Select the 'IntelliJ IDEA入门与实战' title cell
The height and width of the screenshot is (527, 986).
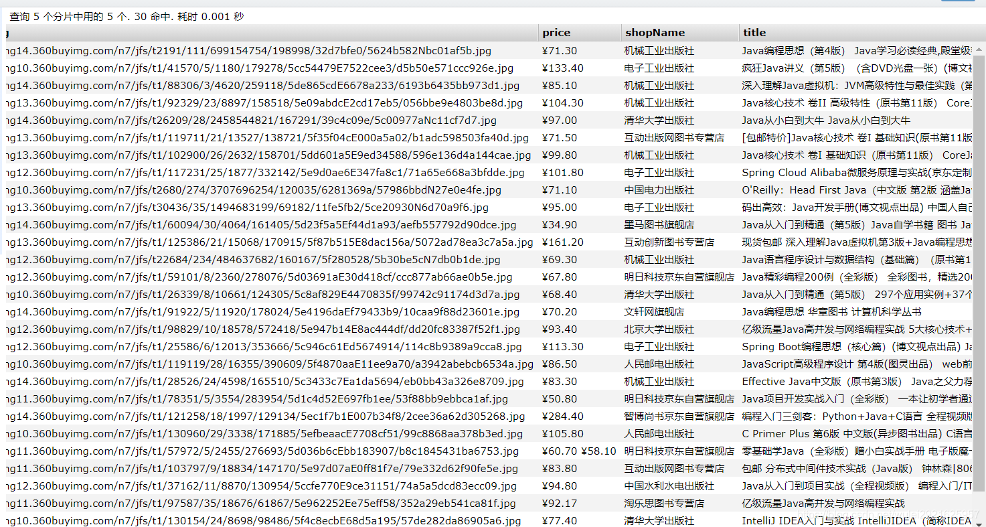857,521
